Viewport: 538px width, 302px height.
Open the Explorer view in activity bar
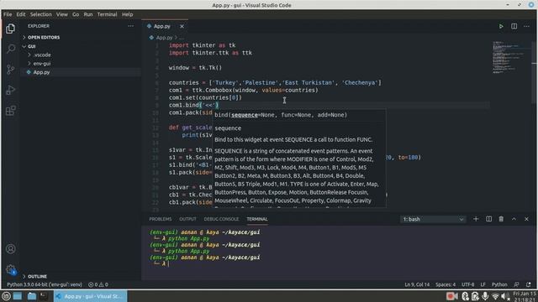(x=10, y=29)
